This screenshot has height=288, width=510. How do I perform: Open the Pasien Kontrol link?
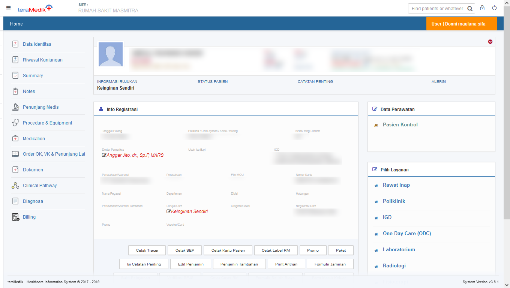(x=400, y=125)
